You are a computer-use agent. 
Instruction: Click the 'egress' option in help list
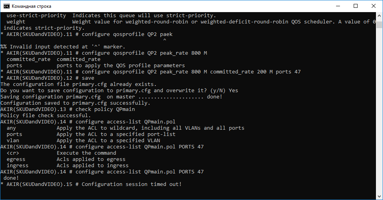pyautogui.click(x=16, y=159)
